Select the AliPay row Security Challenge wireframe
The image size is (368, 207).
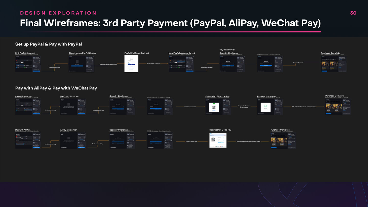[122, 140]
